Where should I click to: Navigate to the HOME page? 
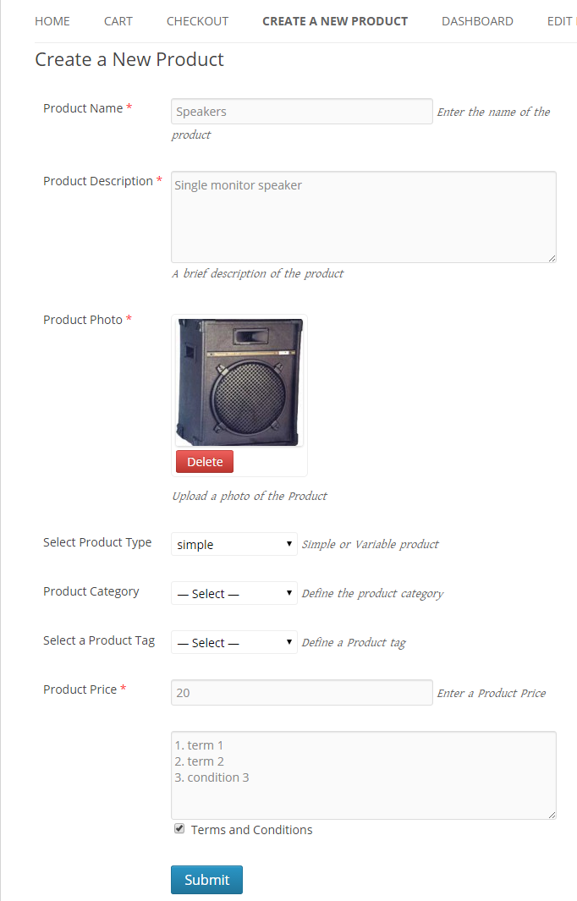point(52,20)
